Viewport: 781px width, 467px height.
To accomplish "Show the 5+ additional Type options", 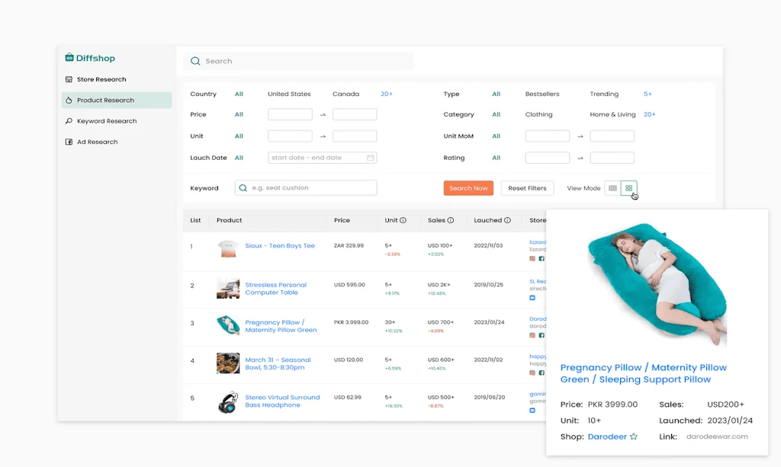I will point(648,94).
